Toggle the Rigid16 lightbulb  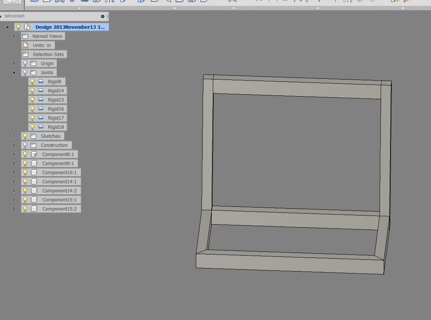pyautogui.click(x=33, y=109)
